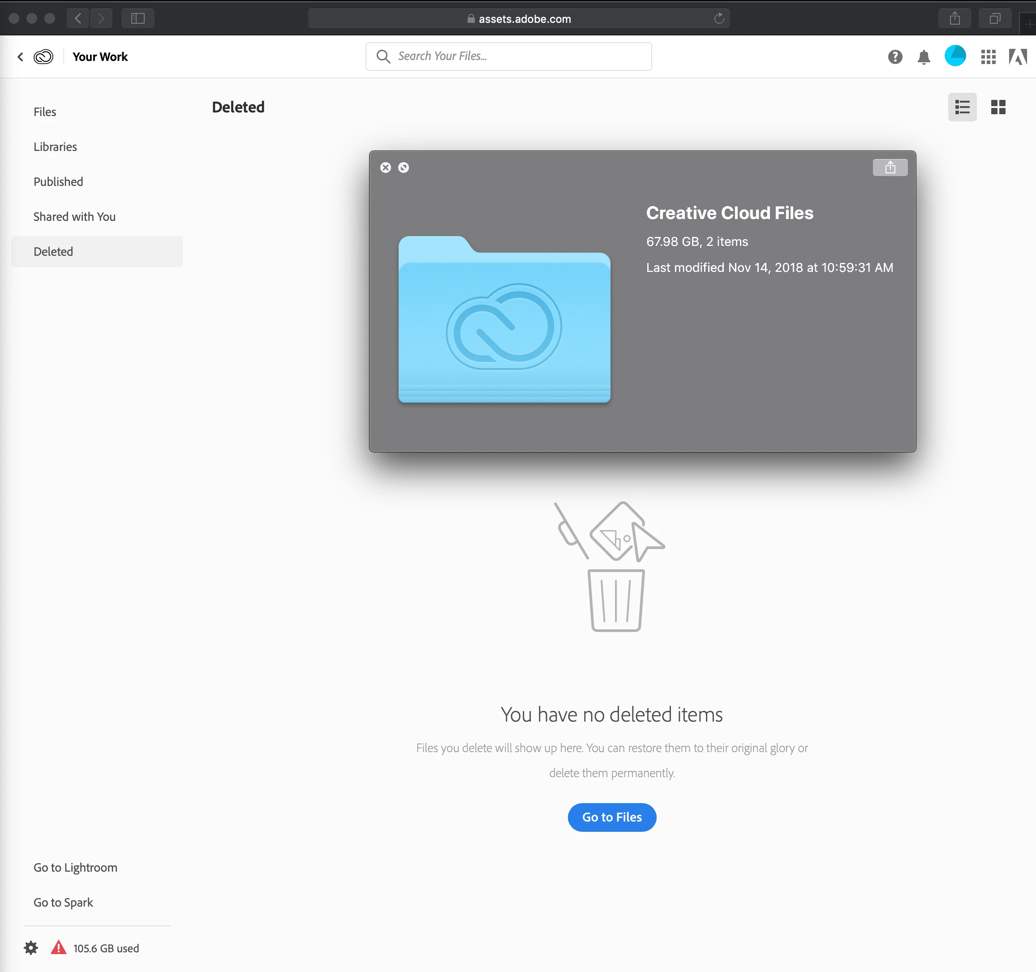The image size is (1036, 972).
Task: Open the help question mark icon
Action: point(895,57)
